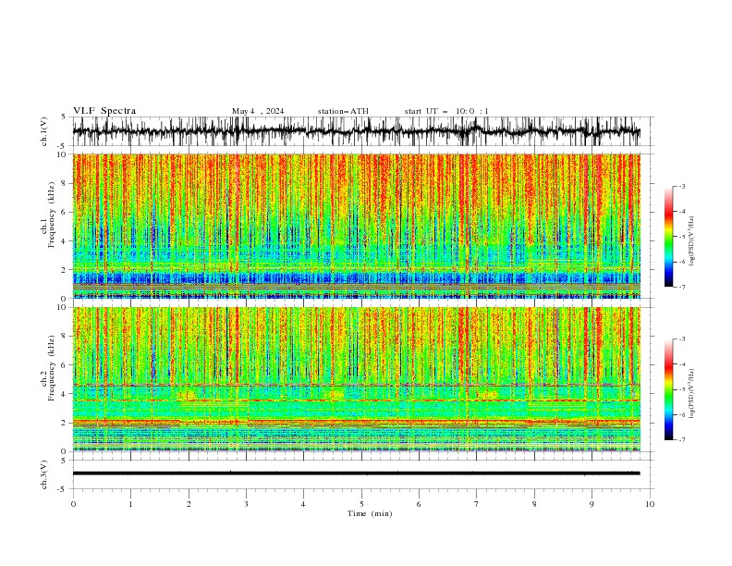732x566 pixels.
Task: Click the time axis tick label '10'
Action: 650,504
